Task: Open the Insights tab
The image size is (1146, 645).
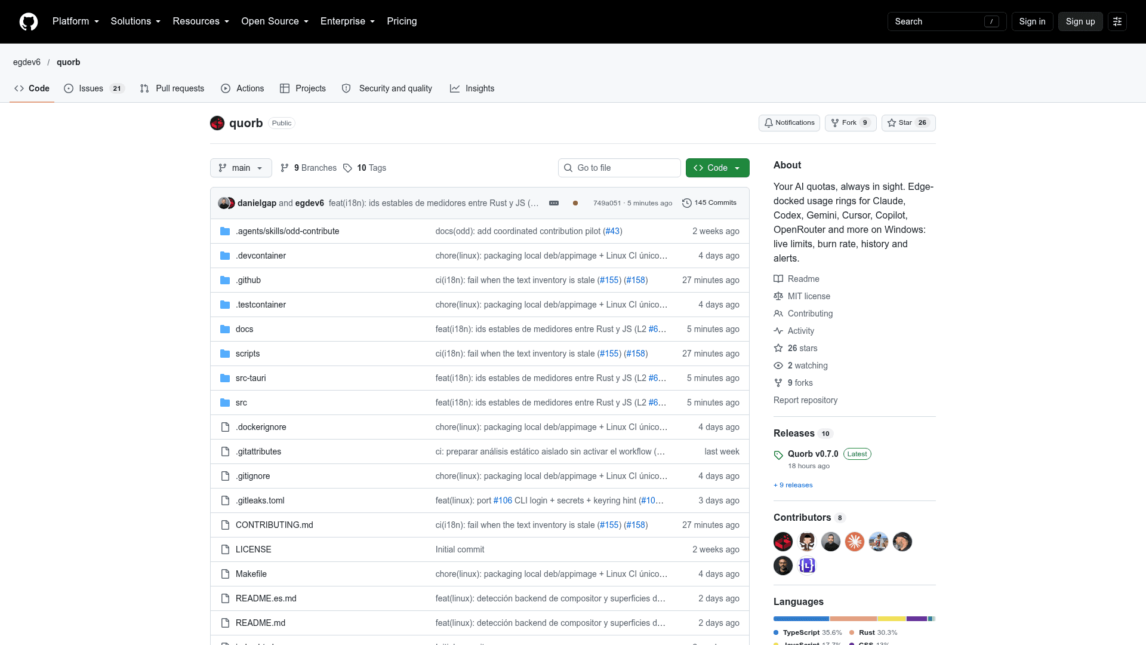Action: pyautogui.click(x=472, y=88)
